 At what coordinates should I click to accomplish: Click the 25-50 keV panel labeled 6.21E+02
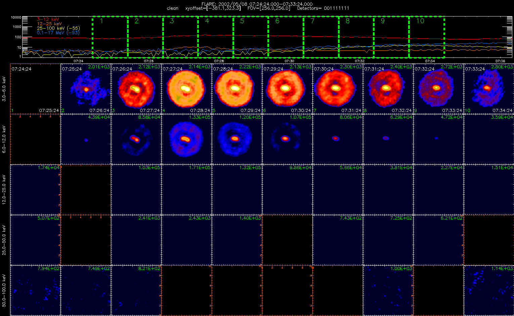click(438, 240)
